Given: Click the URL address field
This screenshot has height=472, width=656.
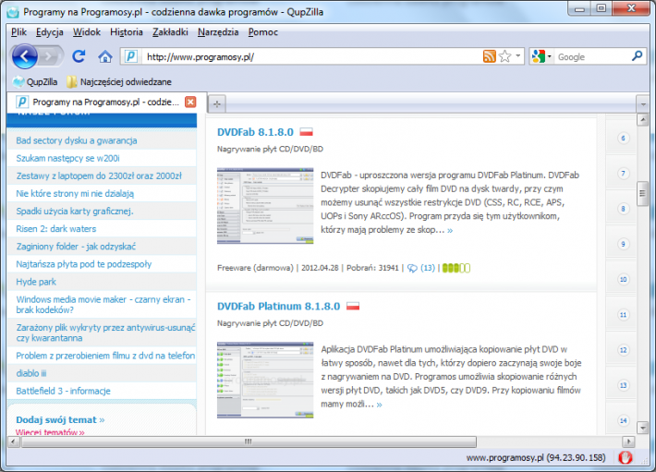Looking at the screenshot, I should (x=311, y=56).
